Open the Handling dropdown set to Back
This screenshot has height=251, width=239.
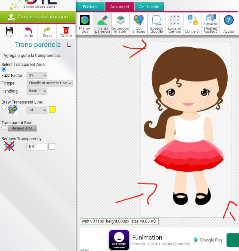37,91
